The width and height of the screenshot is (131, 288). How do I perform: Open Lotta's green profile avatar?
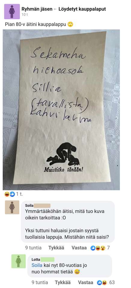[19, 261]
